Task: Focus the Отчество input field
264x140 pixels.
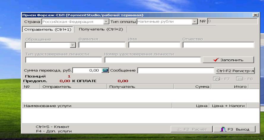Action: click(x=218, y=45)
